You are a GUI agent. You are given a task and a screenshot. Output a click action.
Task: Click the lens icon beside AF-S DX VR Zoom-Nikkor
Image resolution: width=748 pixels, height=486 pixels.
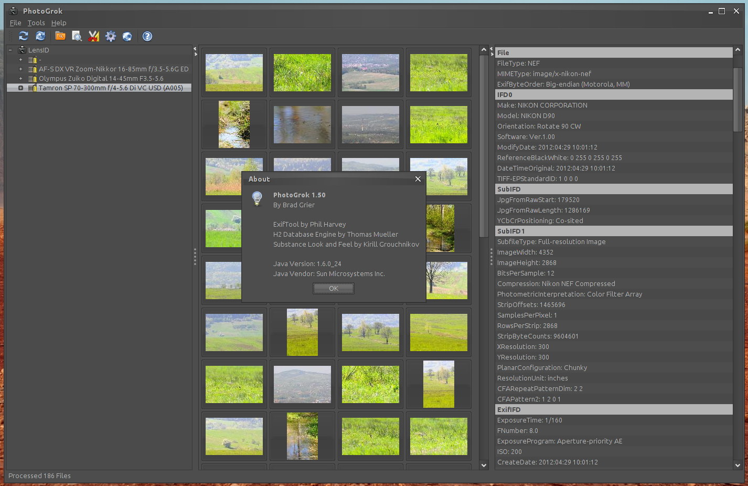(33, 69)
